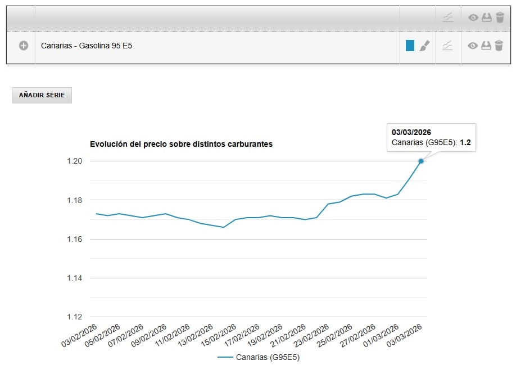Toggle visibility of all series in header
521x365 pixels.
[x=473, y=17]
